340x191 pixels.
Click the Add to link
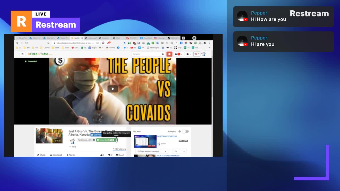click(x=71, y=155)
